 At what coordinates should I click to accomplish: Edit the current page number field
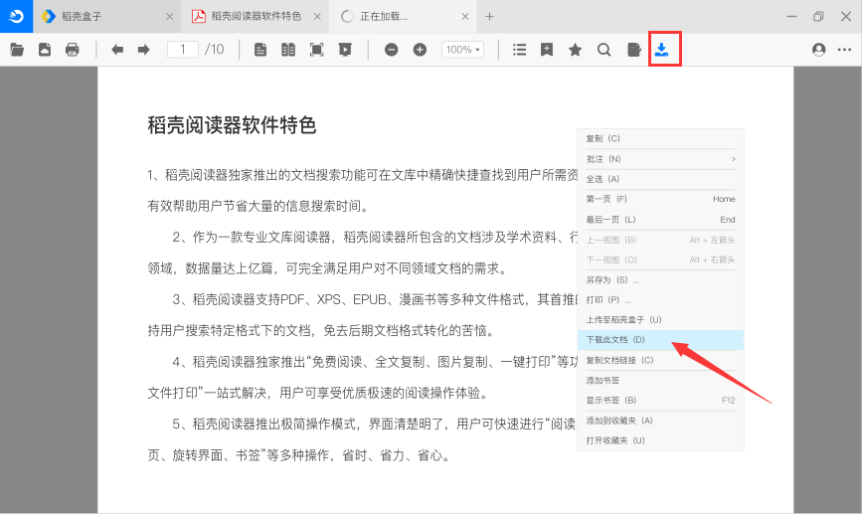182,50
